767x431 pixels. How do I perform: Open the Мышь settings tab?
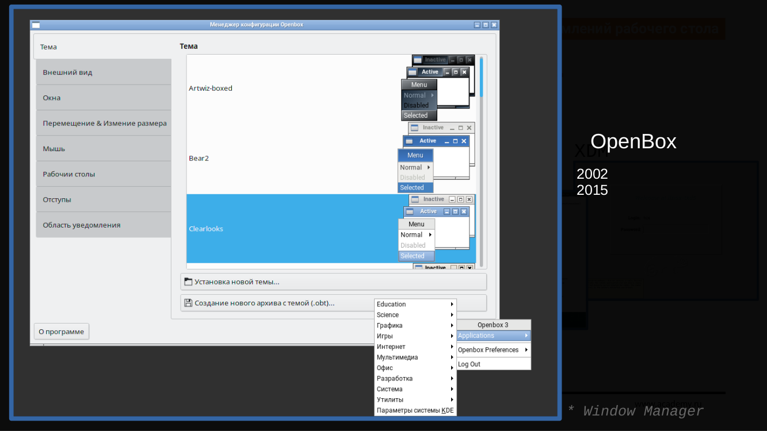tap(104, 148)
